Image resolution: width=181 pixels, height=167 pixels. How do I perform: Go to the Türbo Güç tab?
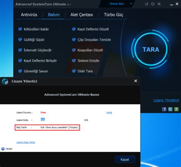point(113,15)
